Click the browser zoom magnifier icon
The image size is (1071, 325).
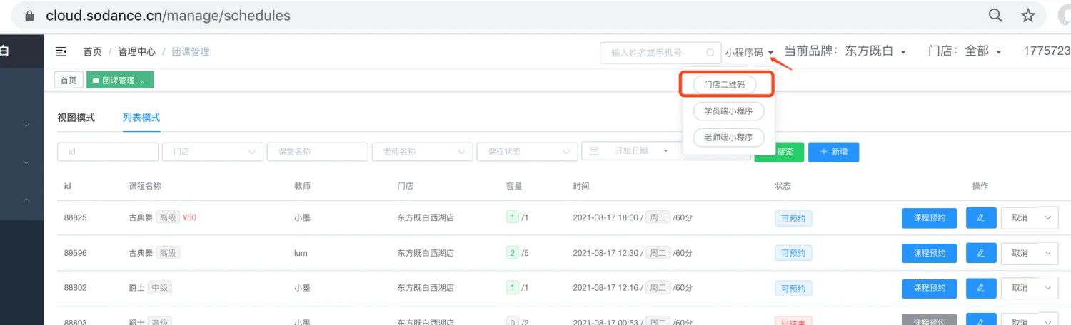click(995, 15)
